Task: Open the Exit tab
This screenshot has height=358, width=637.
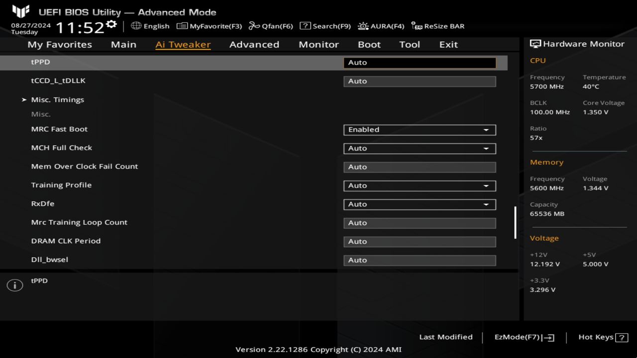Action: pyautogui.click(x=448, y=44)
